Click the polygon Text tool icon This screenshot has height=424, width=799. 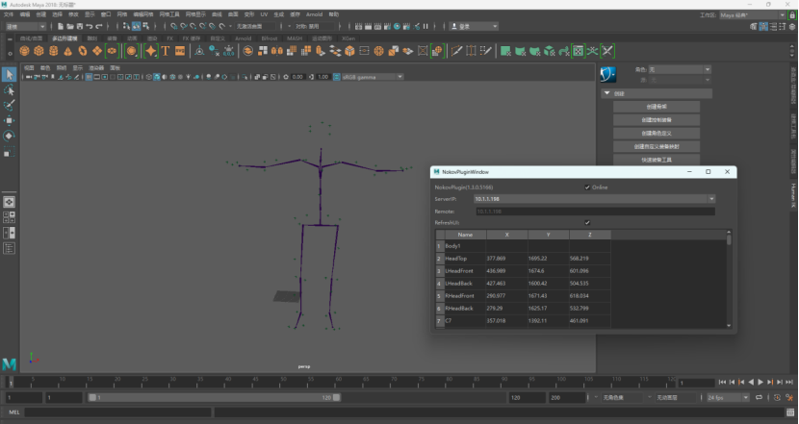click(166, 51)
